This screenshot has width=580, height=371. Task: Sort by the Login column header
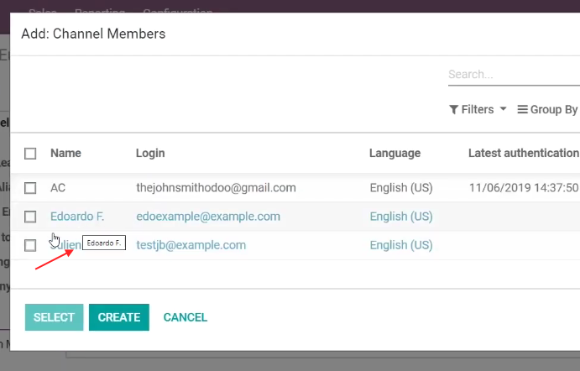(150, 153)
